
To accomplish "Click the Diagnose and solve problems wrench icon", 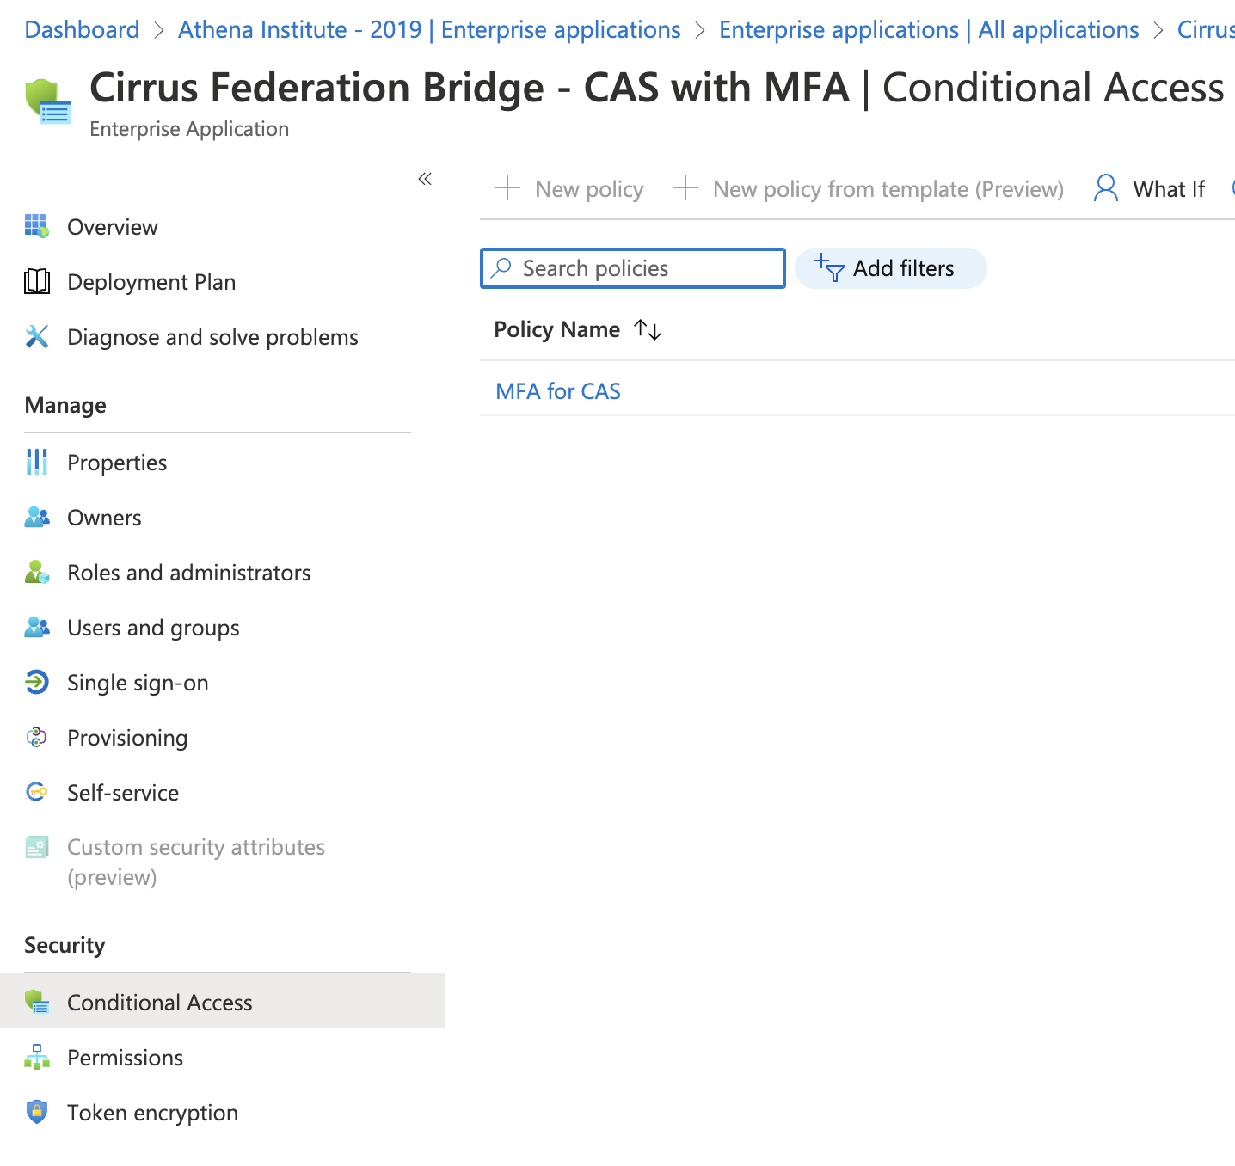I will [x=36, y=337].
